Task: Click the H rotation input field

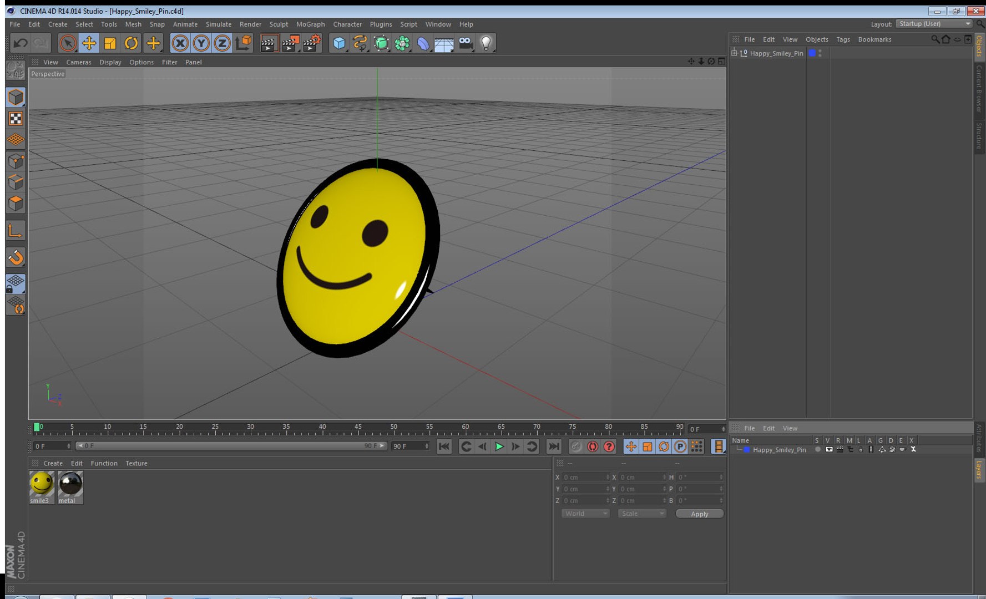Action: coord(700,478)
